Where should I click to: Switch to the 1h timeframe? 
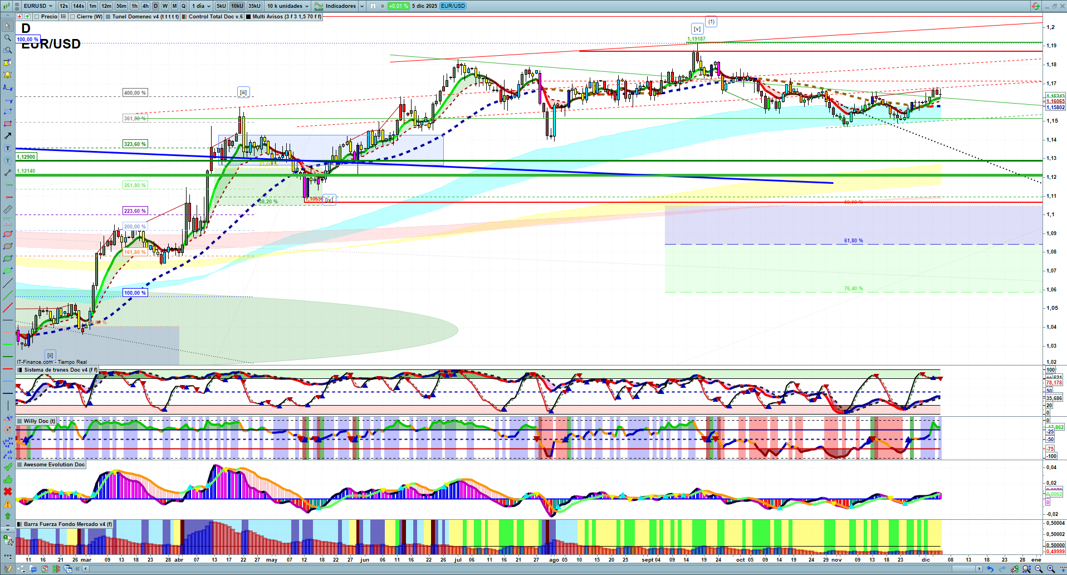point(134,6)
